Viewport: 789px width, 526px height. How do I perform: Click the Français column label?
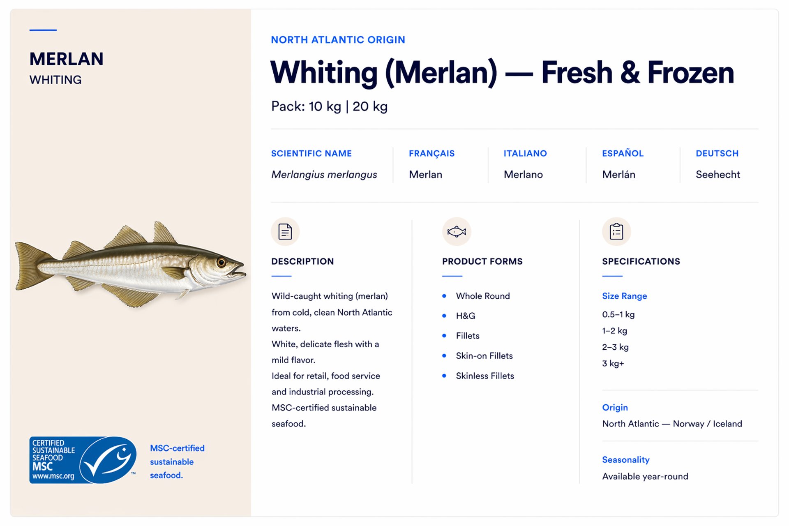(431, 153)
